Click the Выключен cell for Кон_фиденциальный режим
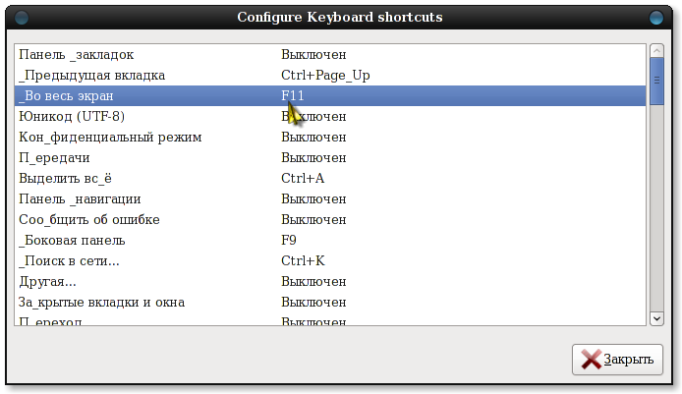 click(x=313, y=137)
